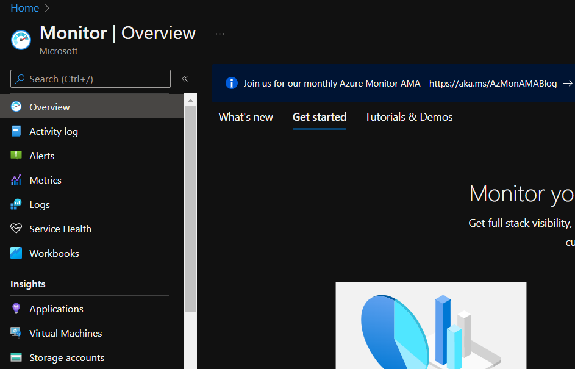Switch to the What's new tab
This screenshot has height=369, width=575.
pyautogui.click(x=246, y=117)
